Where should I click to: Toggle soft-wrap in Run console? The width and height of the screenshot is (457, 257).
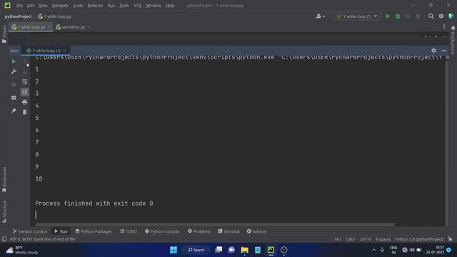coord(25,82)
